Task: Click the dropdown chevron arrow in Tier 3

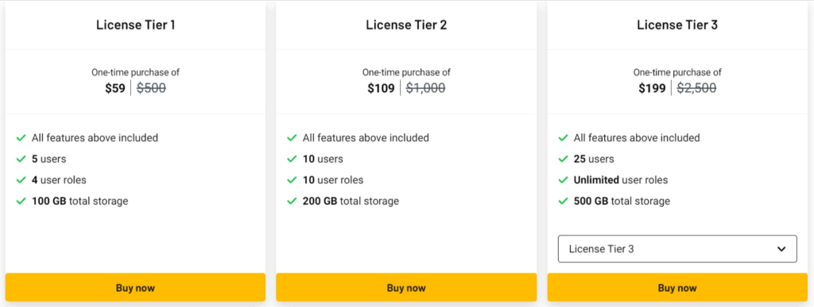Action: coord(781,249)
